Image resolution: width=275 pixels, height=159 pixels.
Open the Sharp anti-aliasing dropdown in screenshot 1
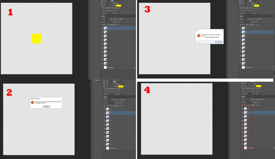pyautogui.click(x=118, y=13)
